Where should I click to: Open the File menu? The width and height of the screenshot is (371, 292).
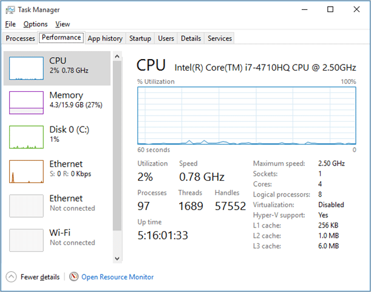click(x=10, y=24)
